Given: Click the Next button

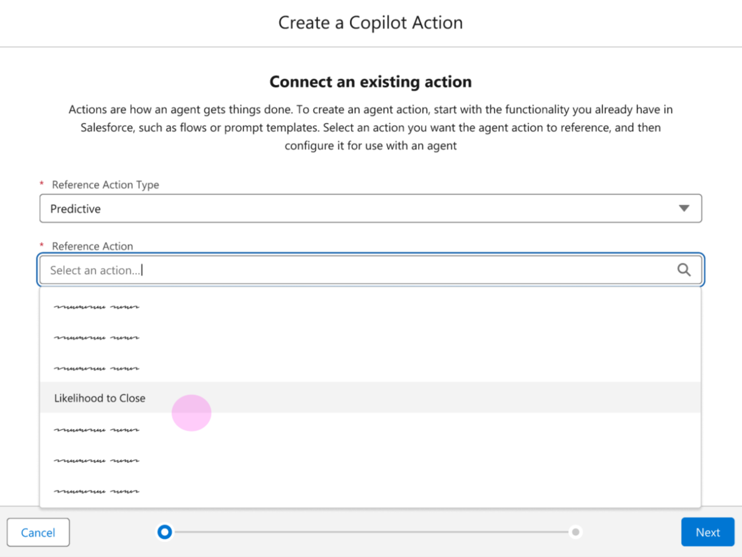Looking at the screenshot, I should pyautogui.click(x=708, y=532).
